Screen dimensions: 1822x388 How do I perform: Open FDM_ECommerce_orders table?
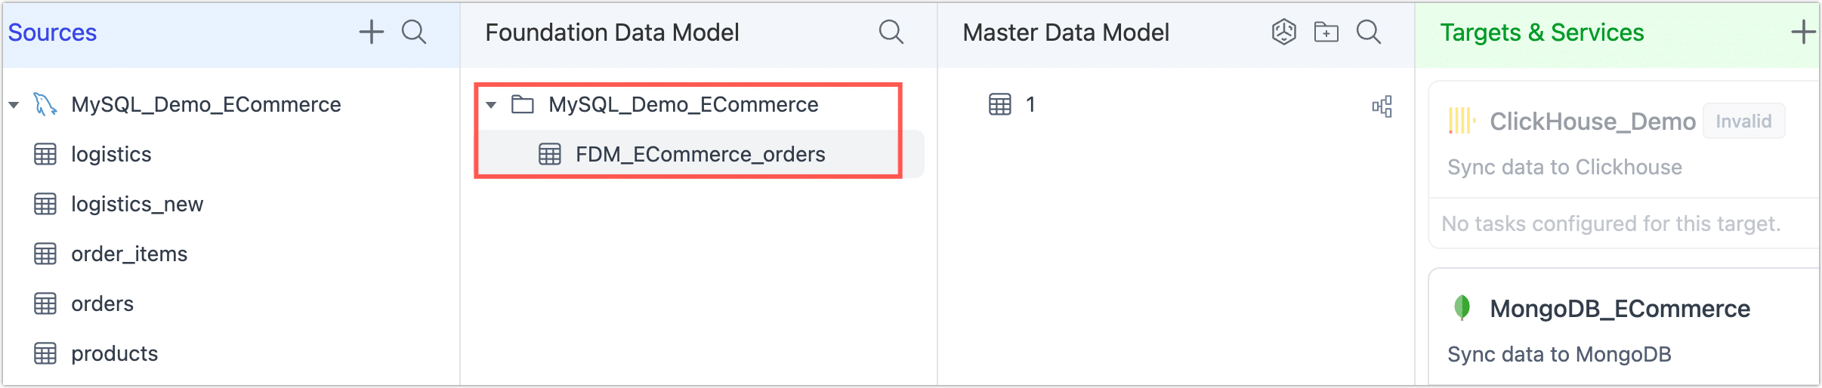pos(699,155)
